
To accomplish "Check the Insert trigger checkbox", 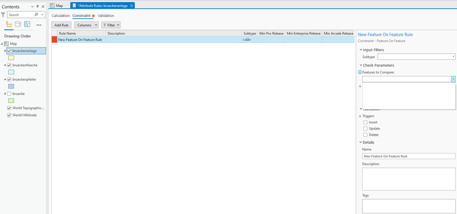I will pos(365,122).
